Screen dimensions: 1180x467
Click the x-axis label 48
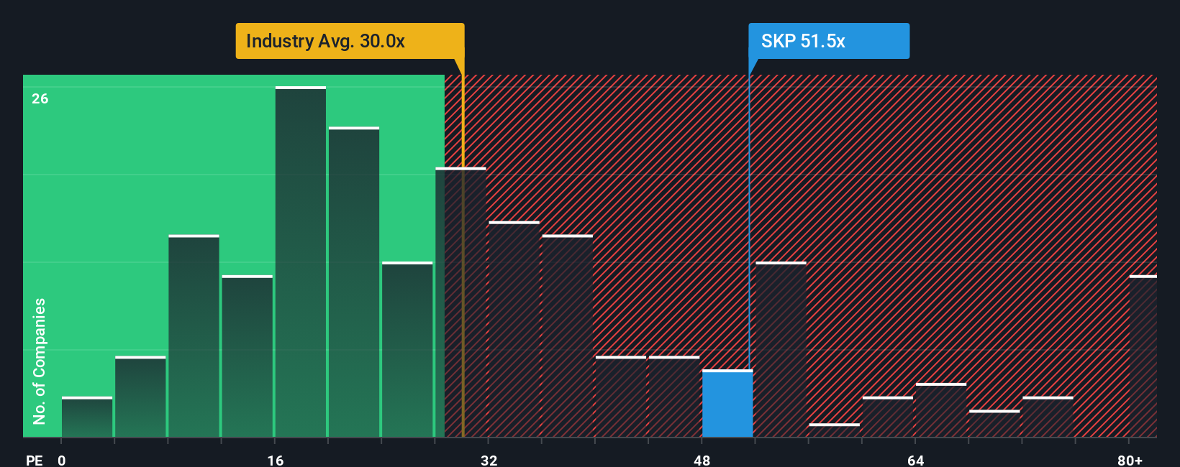click(x=702, y=460)
